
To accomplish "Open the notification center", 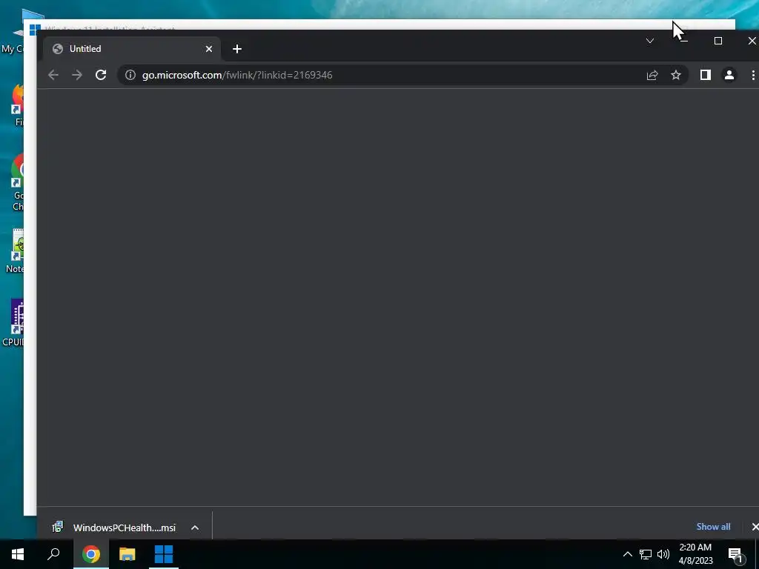I will [735, 554].
